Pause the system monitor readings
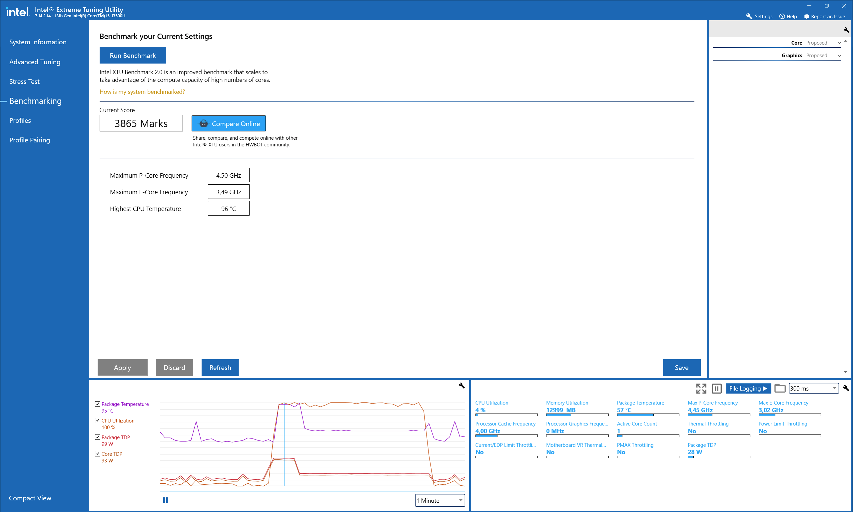 pyautogui.click(x=716, y=388)
